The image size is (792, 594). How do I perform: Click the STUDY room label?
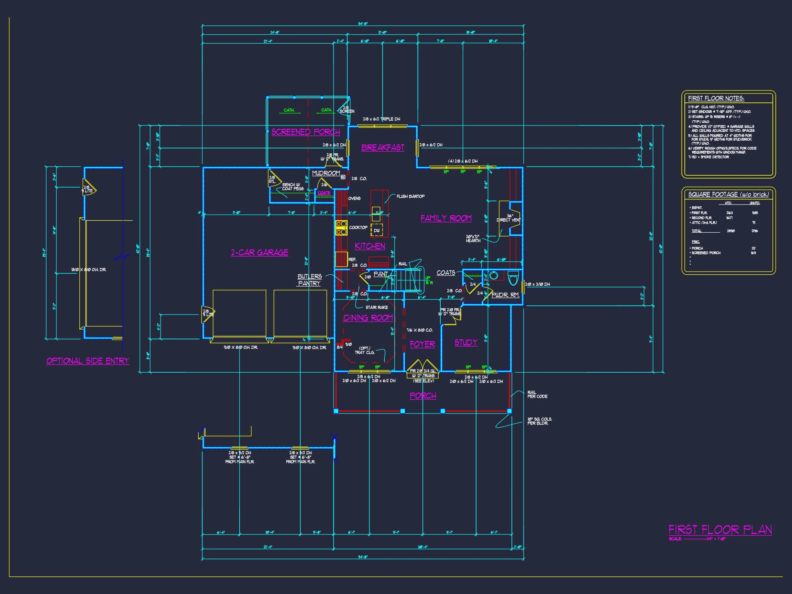coord(466,342)
